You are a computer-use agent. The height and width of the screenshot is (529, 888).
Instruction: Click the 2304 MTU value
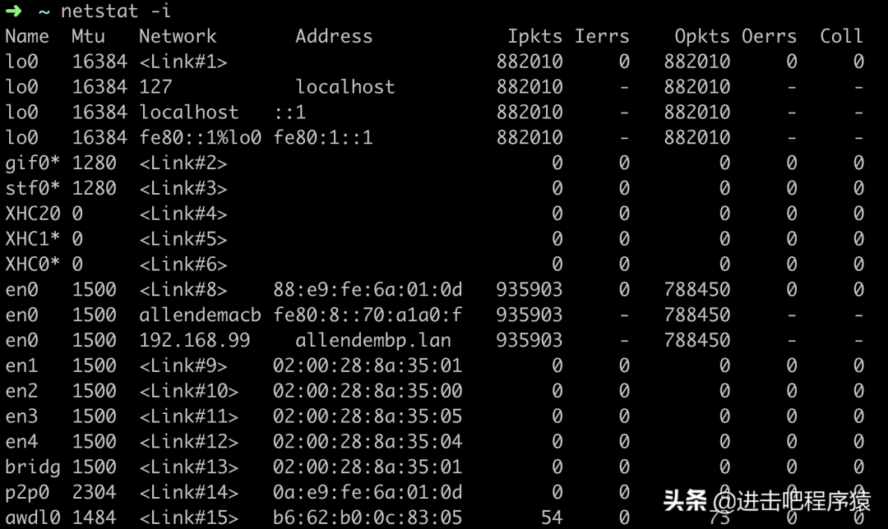(x=94, y=492)
